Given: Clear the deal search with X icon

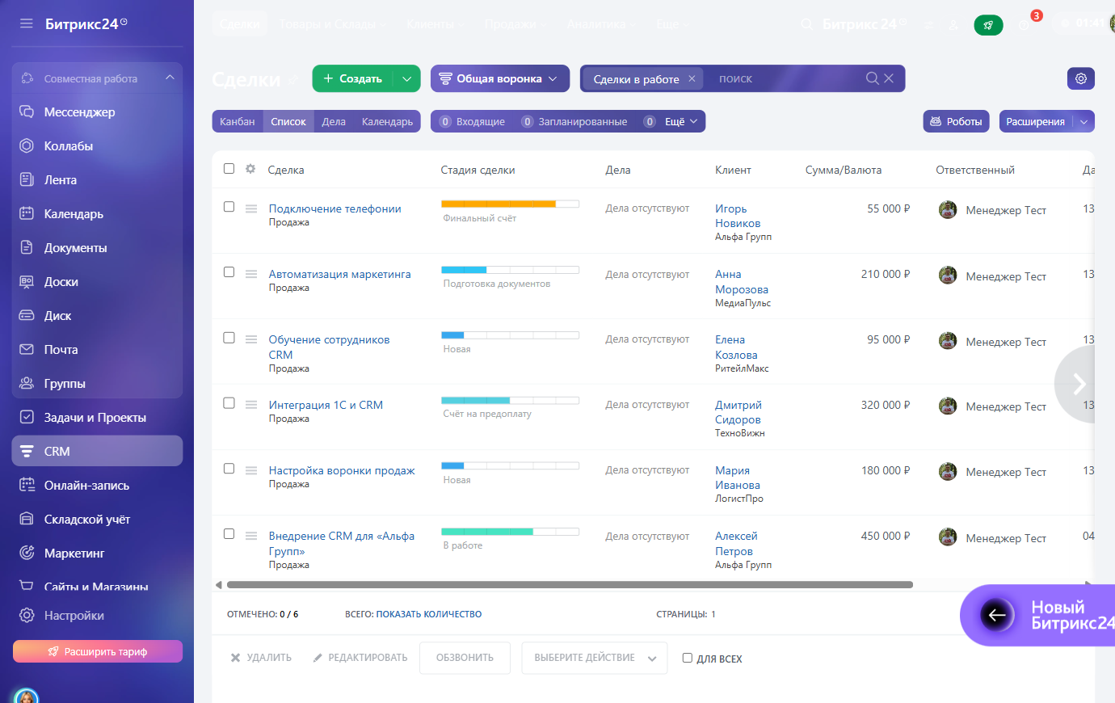Looking at the screenshot, I should [889, 78].
